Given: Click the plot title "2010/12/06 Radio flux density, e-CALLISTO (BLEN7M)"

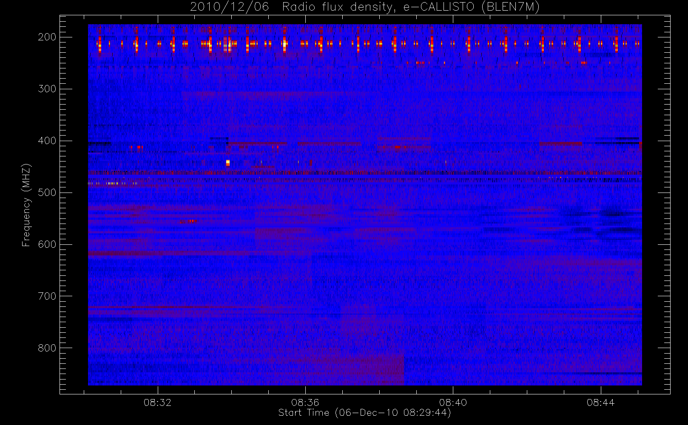Looking at the screenshot, I should 365,7.
